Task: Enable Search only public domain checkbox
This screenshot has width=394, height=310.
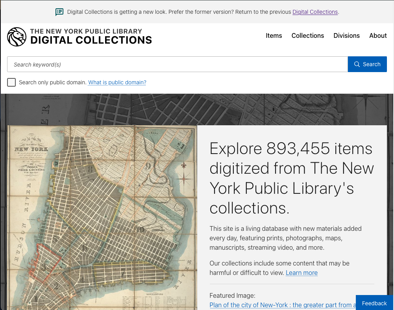Action: tap(11, 82)
